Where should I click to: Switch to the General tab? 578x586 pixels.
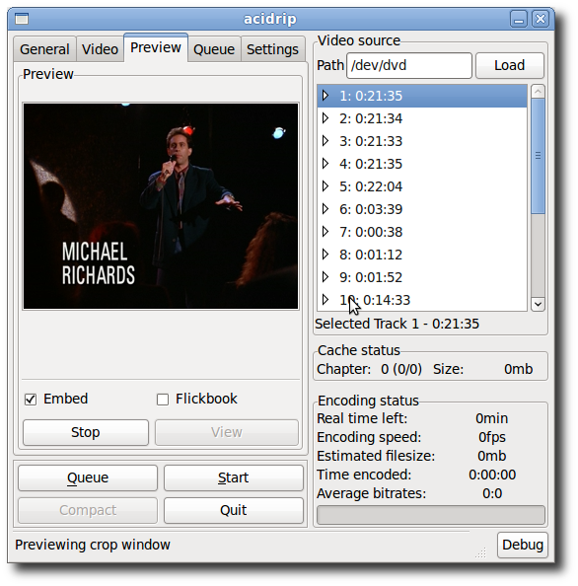[44, 49]
